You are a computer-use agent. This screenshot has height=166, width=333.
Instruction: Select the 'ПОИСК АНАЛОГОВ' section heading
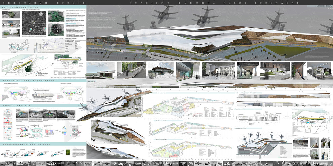[17, 105]
